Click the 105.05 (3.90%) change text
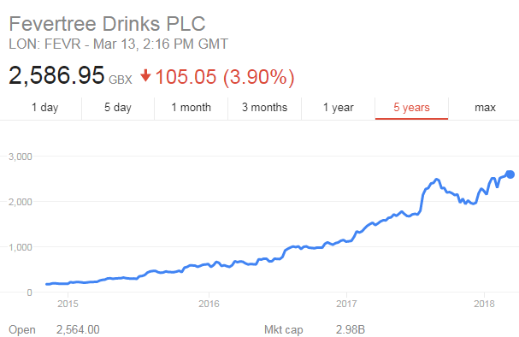This screenshot has height=337, width=519. tap(224, 77)
